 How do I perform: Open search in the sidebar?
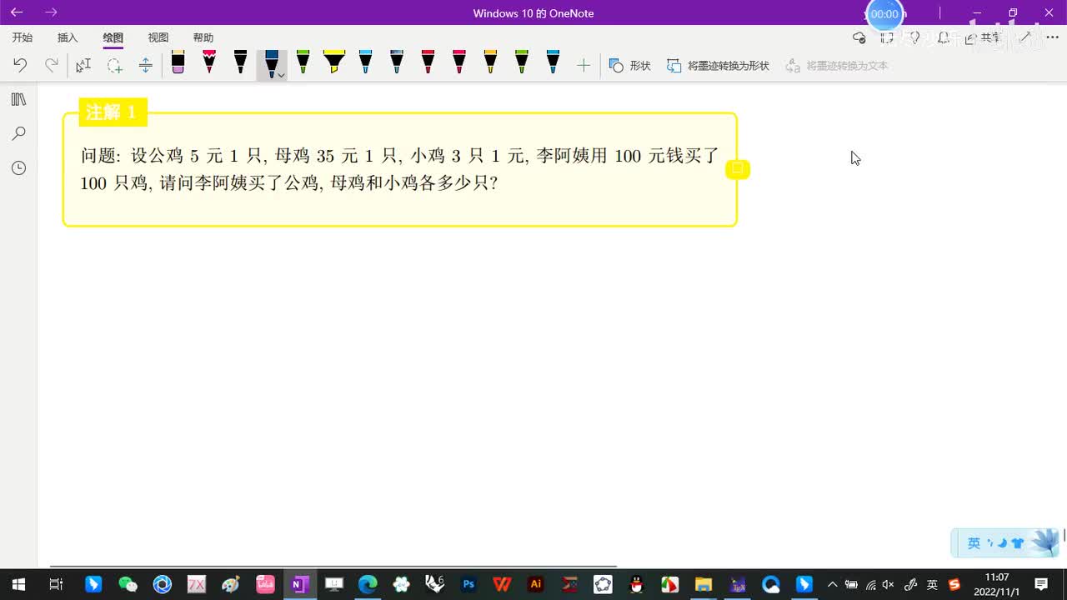pyautogui.click(x=18, y=133)
